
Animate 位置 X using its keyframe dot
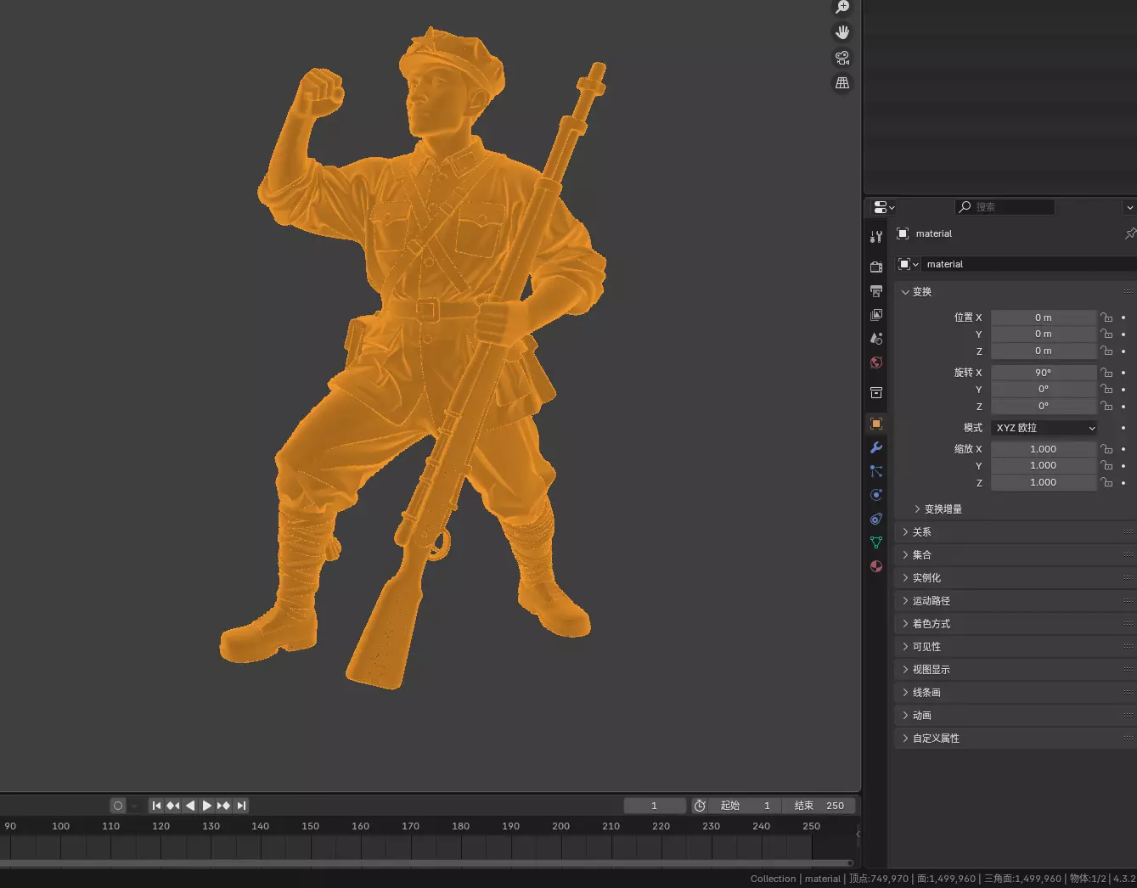[x=1123, y=318]
